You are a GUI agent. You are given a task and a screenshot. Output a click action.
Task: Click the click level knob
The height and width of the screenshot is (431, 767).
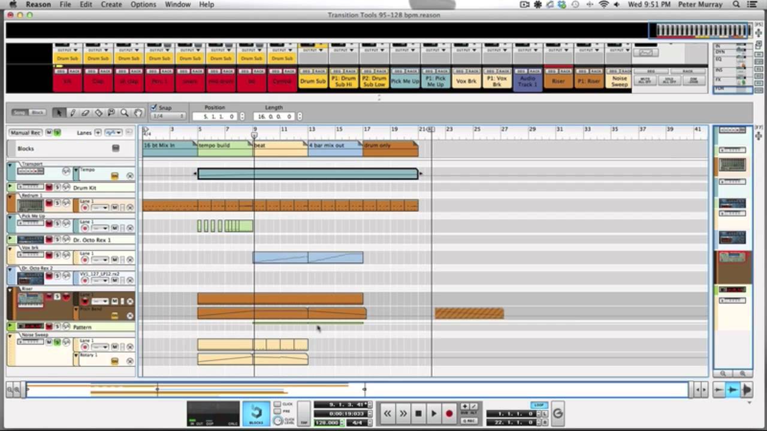(277, 421)
